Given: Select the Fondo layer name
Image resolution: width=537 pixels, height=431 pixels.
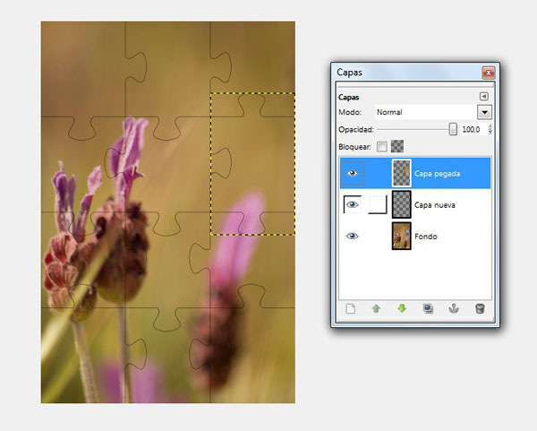Looking at the screenshot, I should (426, 237).
